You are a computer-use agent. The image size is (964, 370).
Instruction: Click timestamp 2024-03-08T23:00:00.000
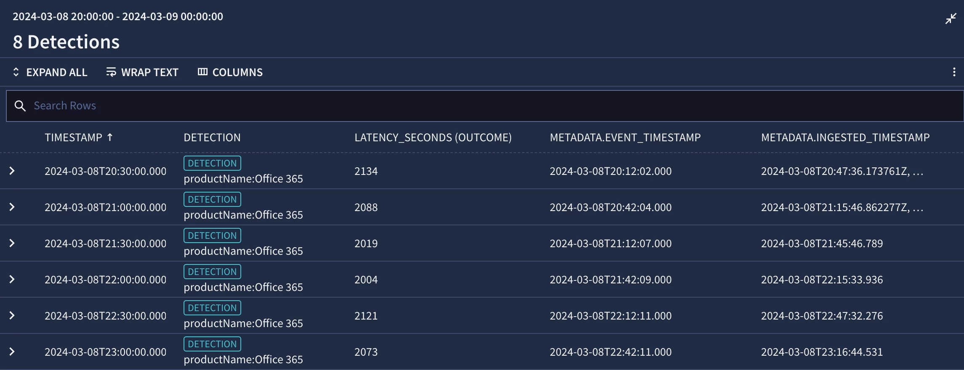(105, 352)
